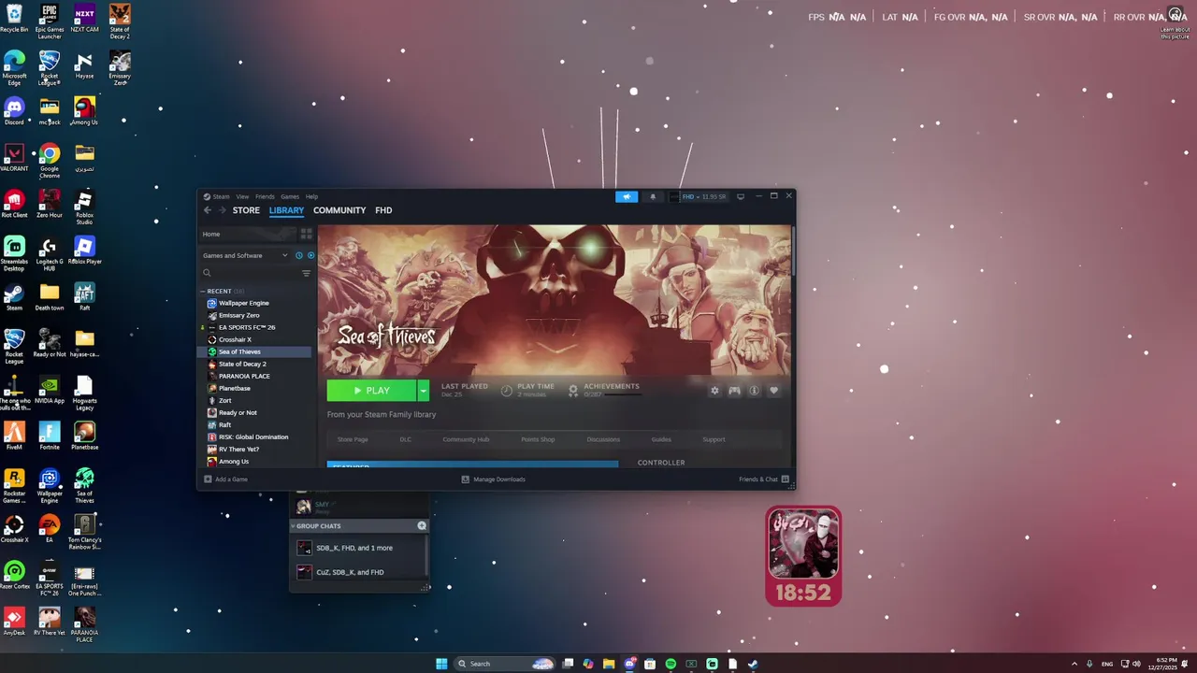The image size is (1197, 673).
Task: Open the Friends menu in Steam
Action: pyautogui.click(x=265, y=196)
